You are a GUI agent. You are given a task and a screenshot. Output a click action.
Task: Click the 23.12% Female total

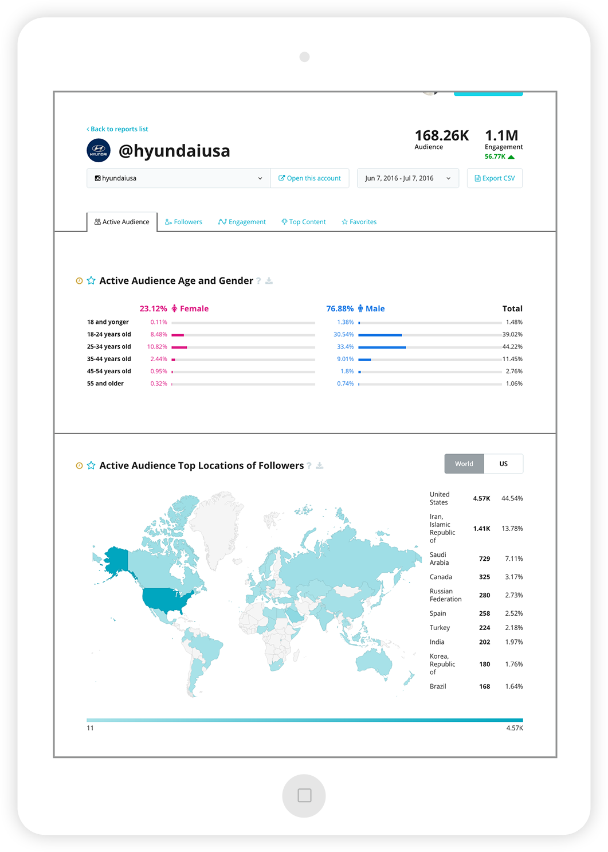[x=154, y=308]
